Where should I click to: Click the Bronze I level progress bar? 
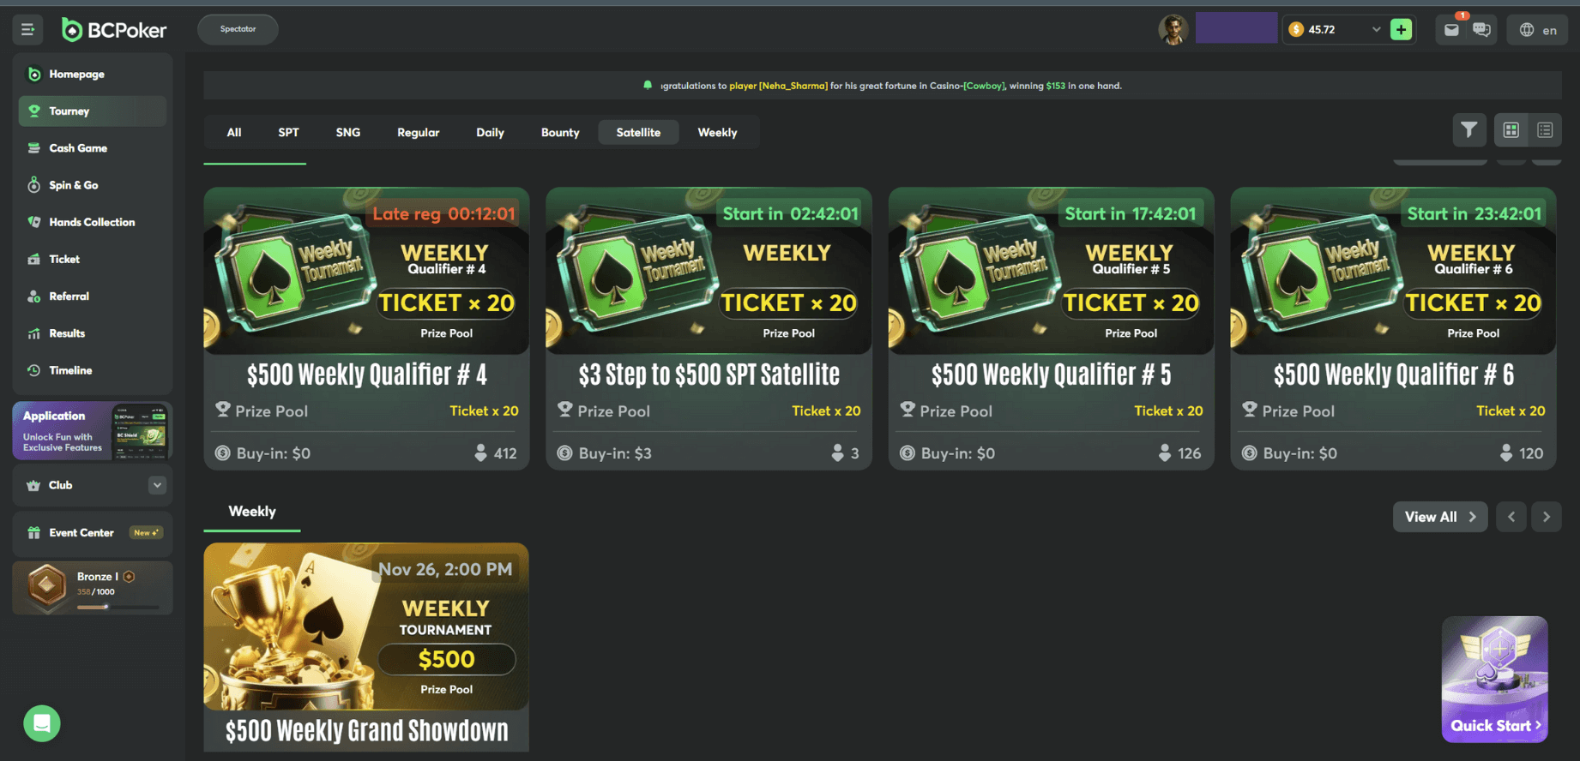118,607
